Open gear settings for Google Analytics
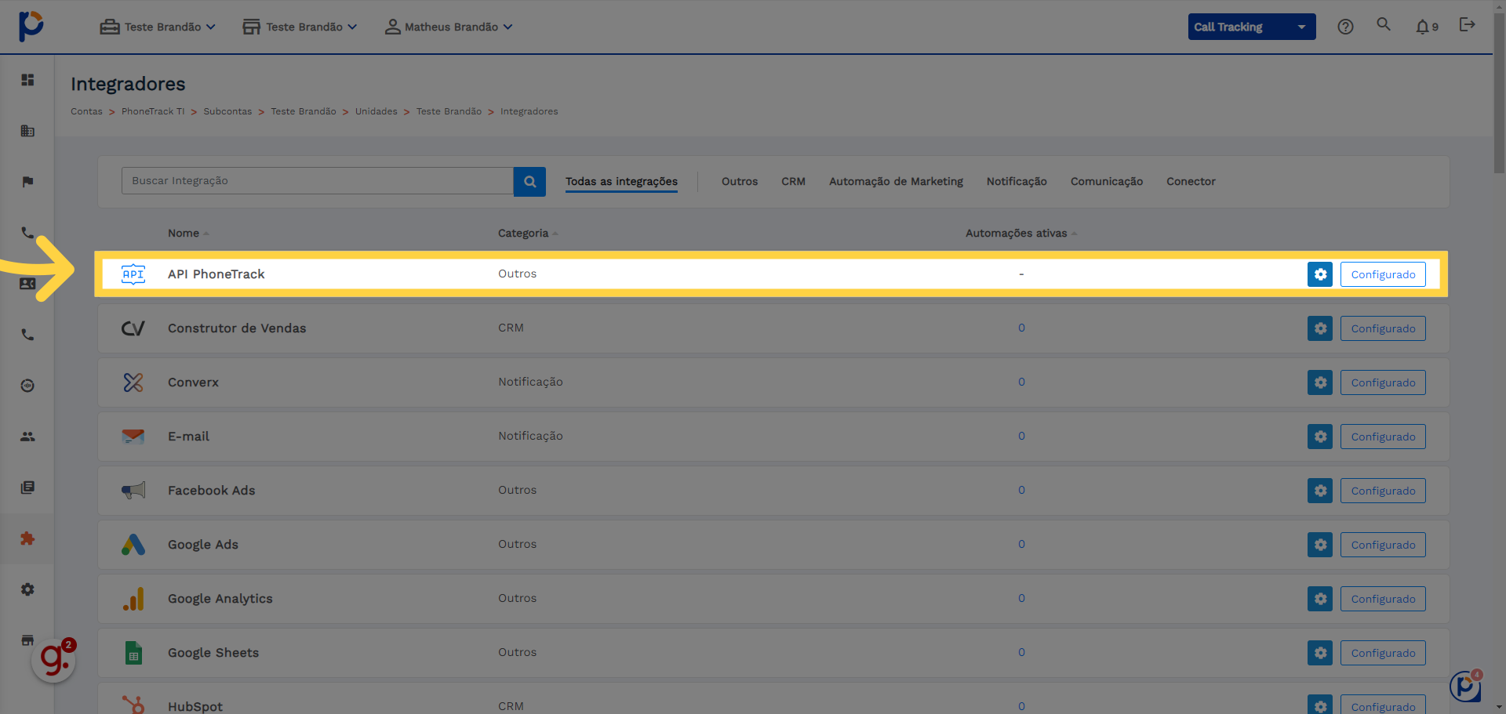 coord(1320,599)
